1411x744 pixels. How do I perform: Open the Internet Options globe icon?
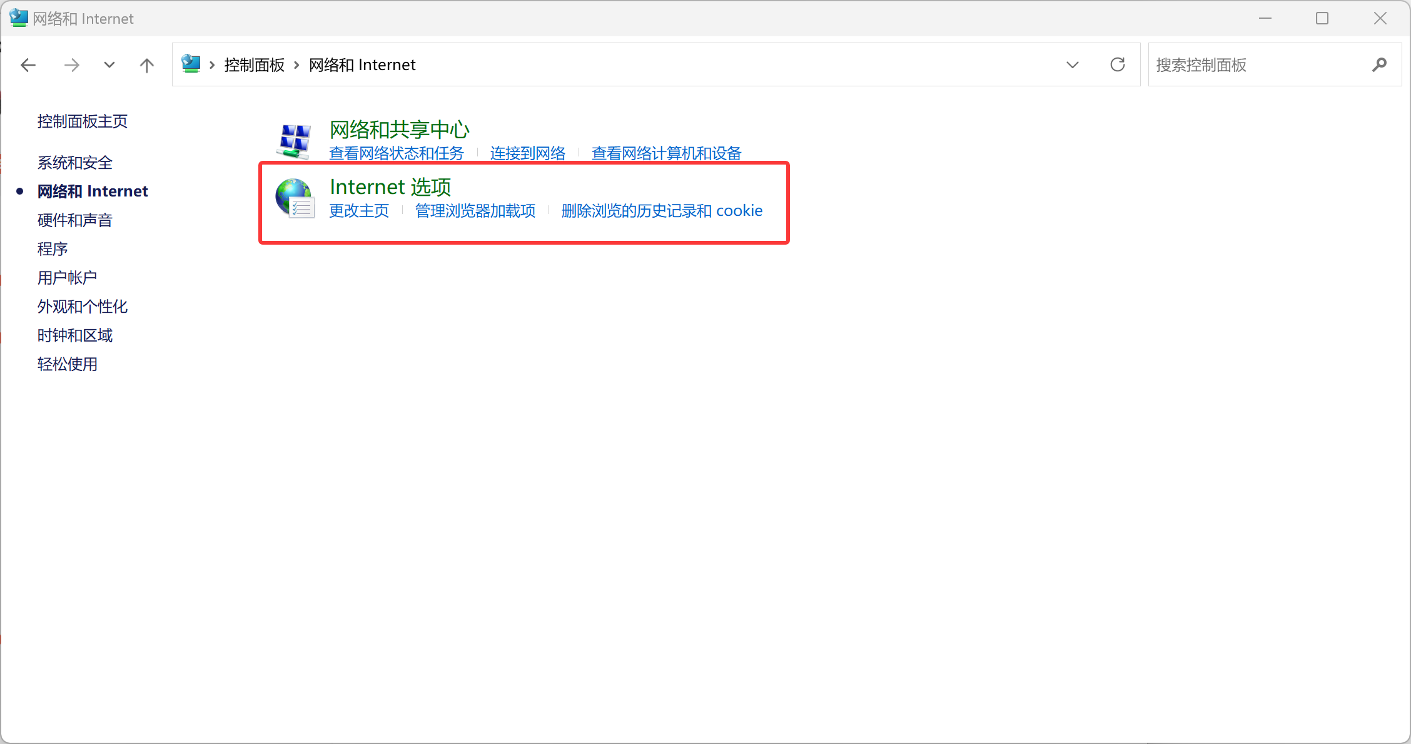point(294,198)
